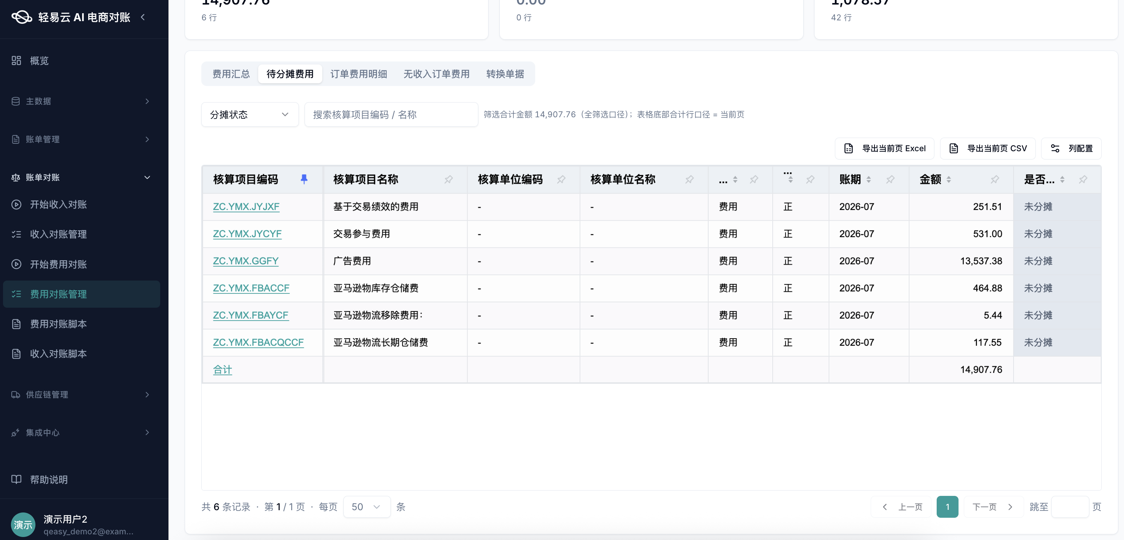Open 费用对账脚本 in sidebar

pos(81,324)
